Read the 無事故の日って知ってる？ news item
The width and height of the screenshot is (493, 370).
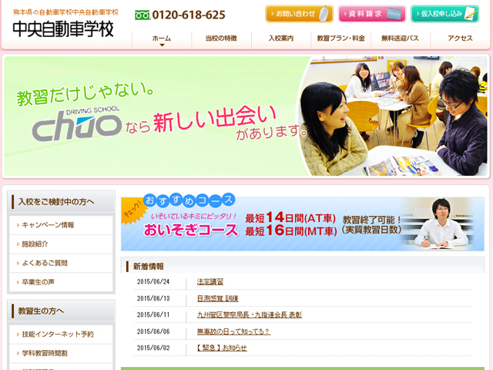tap(233, 331)
